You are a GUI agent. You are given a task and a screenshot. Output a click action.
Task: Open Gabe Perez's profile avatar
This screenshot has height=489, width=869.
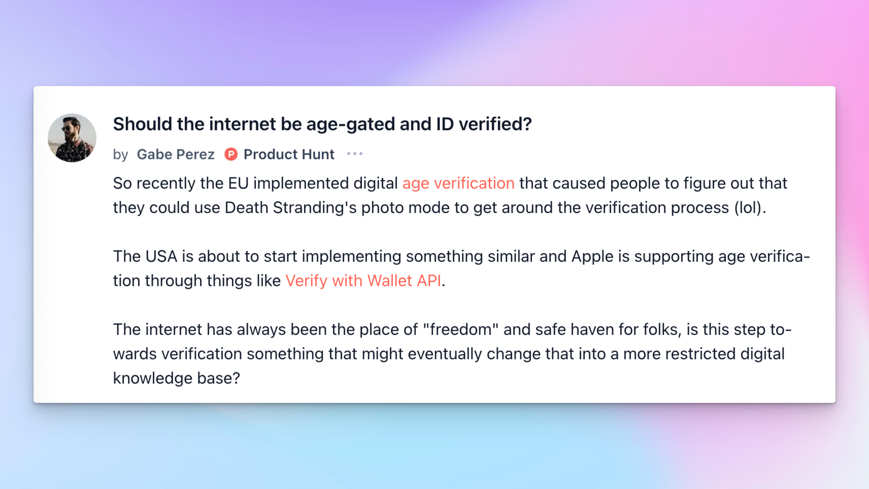[x=72, y=138]
